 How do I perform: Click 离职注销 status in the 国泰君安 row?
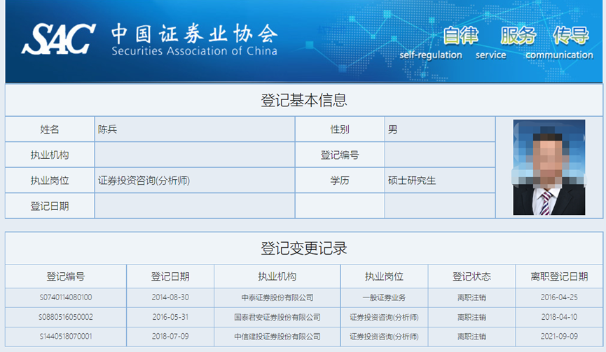coord(471,317)
